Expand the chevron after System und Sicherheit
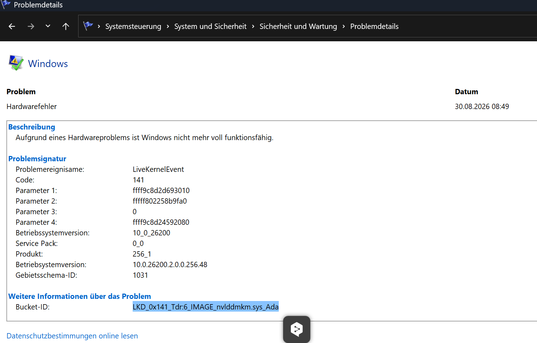The image size is (537, 343). tap(253, 26)
